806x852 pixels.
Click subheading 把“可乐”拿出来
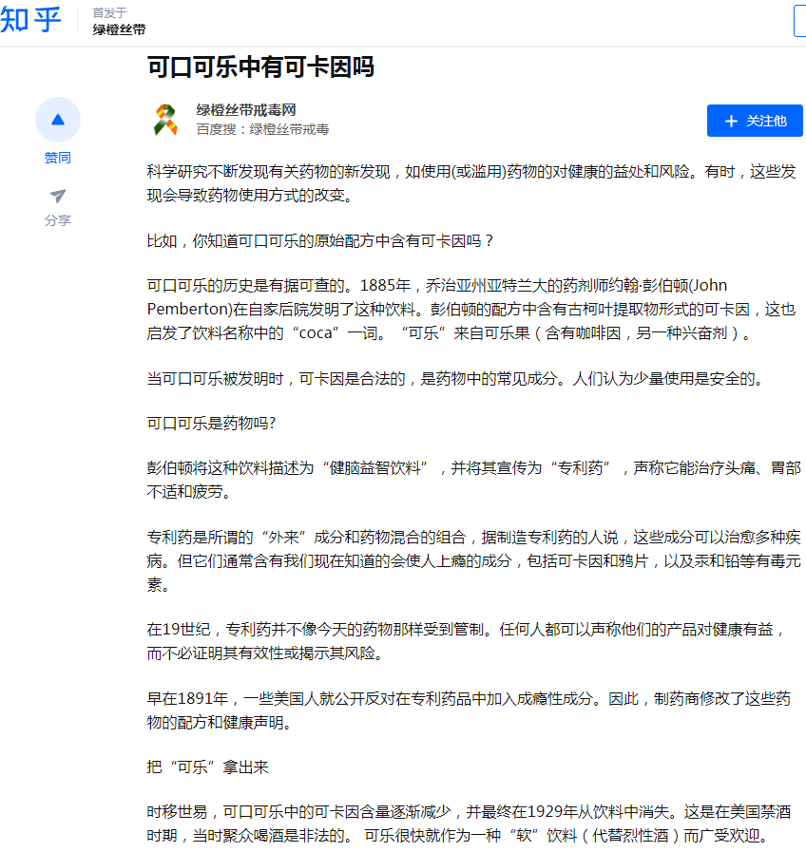point(208,767)
